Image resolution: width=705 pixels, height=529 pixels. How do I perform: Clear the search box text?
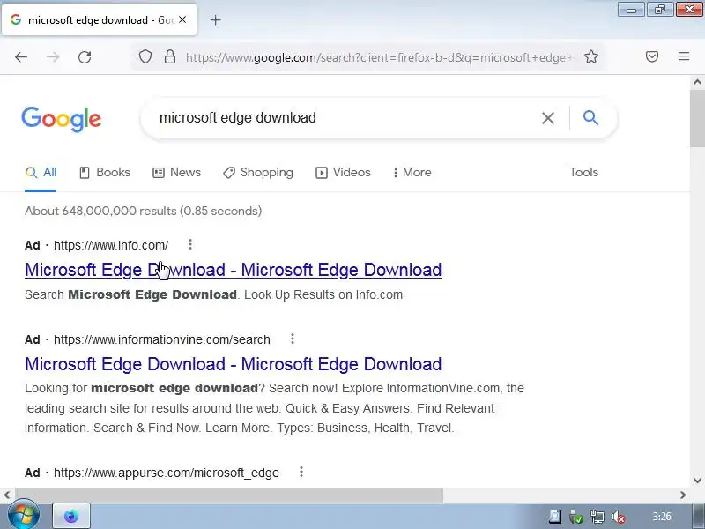547,118
